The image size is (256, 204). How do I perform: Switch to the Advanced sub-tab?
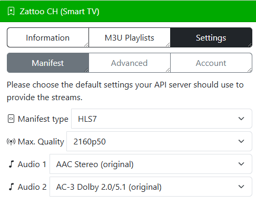[x=130, y=63]
